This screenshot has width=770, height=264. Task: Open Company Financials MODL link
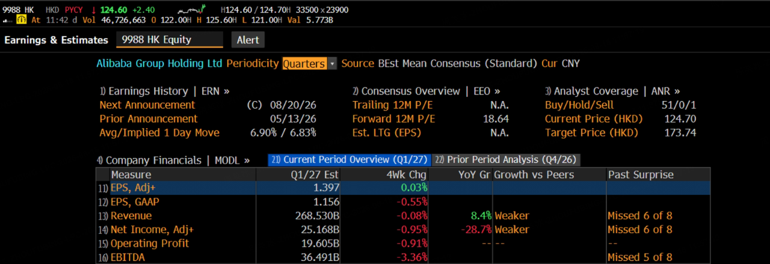[173, 161]
